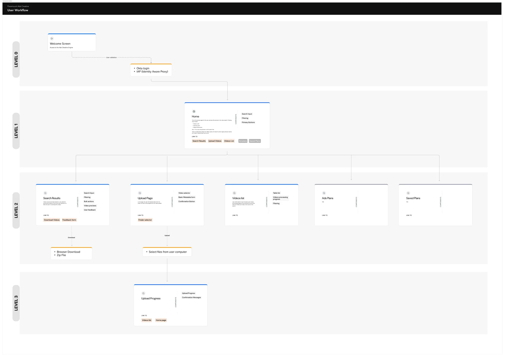The image size is (505, 357).
Task: Click the Finder selector link tag
Action: tap(145, 220)
